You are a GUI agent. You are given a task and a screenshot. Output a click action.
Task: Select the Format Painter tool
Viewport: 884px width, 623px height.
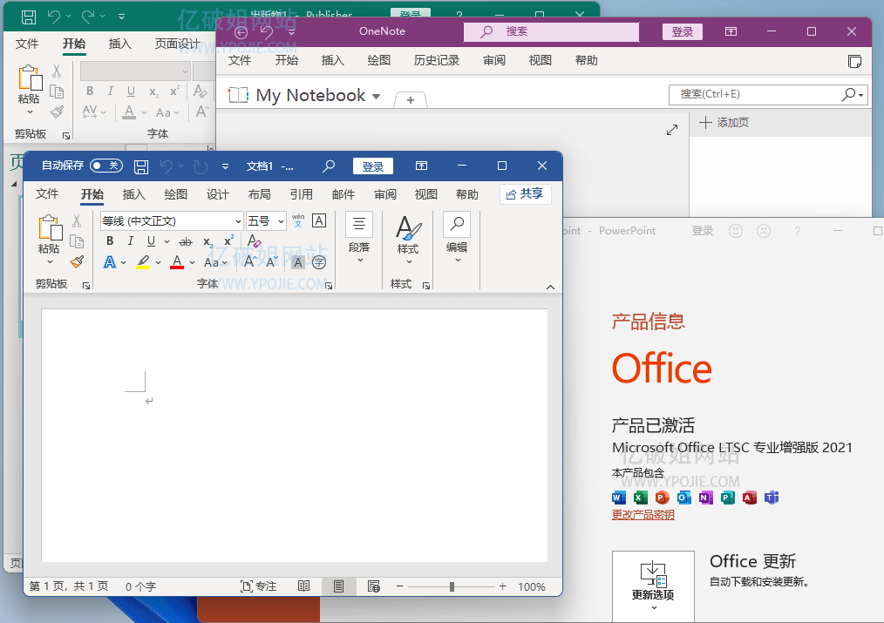[x=77, y=261]
